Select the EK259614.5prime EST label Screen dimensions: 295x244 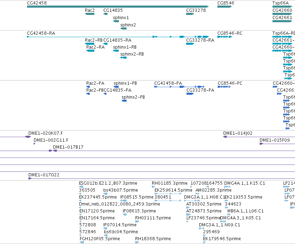173,190
